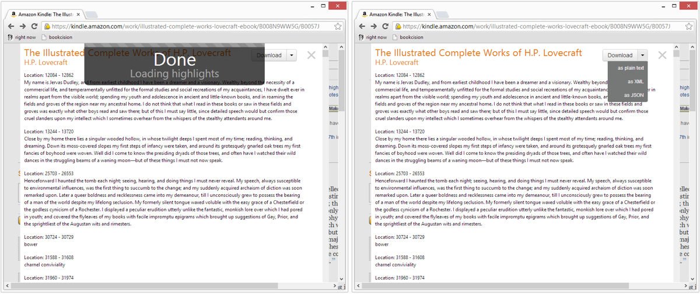Go forward in the right browser window
The height and width of the screenshot is (294, 700).
pos(373,26)
